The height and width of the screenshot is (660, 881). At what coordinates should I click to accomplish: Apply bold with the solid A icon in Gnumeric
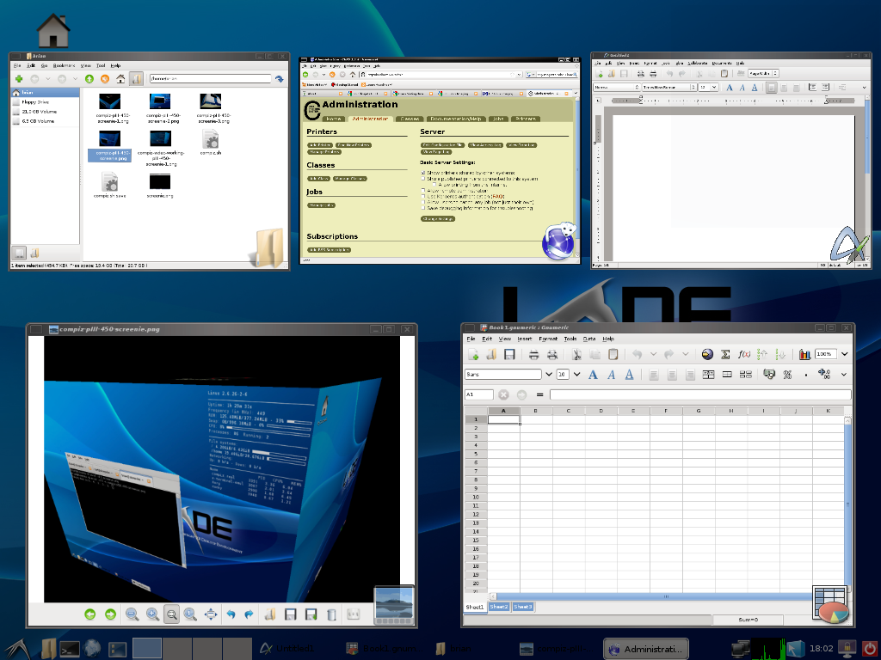coord(593,375)
